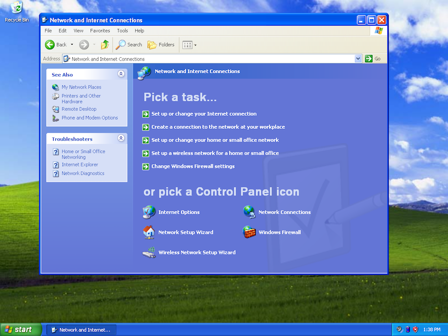This screenshot has height=336, width=448.
Task: Click 'Change Windows Firewall settings' link
Action: pyautogui.click(x=193, y=167)
